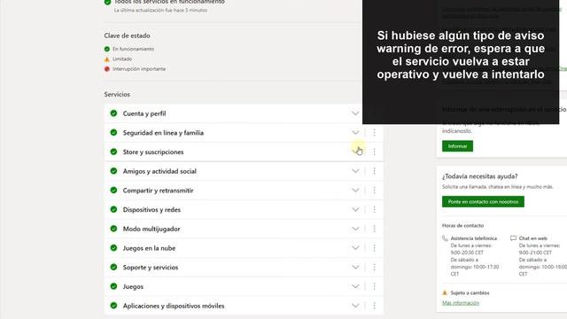The image size is (567, 319).
Task: Click the Soporte y servicios label
Action: click(x=151, y=268)
